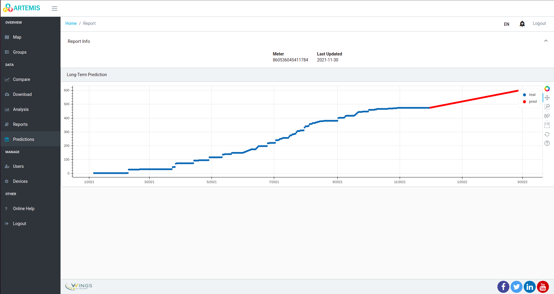The width and height of the screenshot is (554, 294).
Task: Open the chart help icon
Action: tap(547, 143)
